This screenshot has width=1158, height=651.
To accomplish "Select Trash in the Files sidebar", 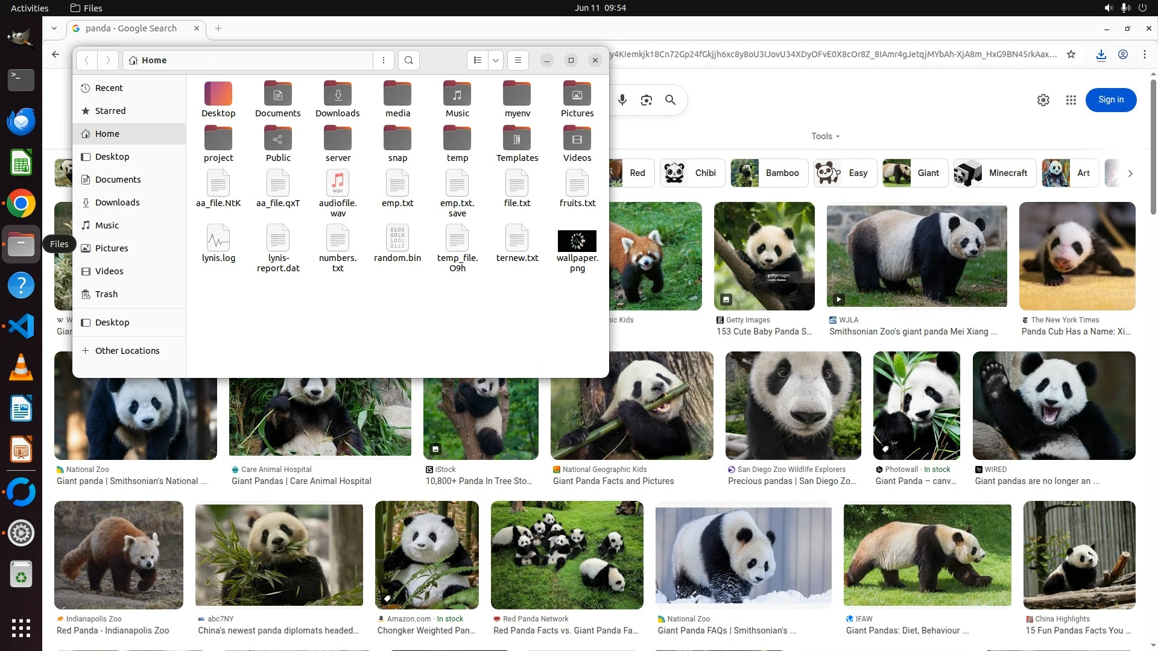I will pyautogui.click(x=106, y=294).
